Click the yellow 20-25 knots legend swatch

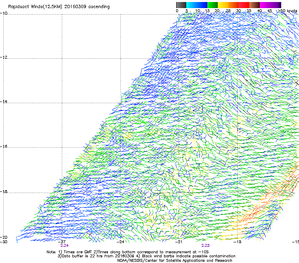(223, 5)
